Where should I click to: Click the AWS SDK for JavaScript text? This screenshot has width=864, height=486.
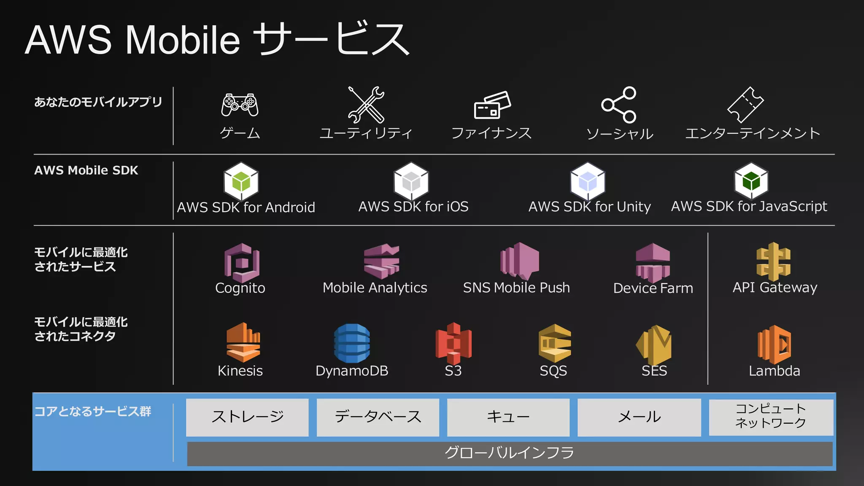(x=749, y=206)
